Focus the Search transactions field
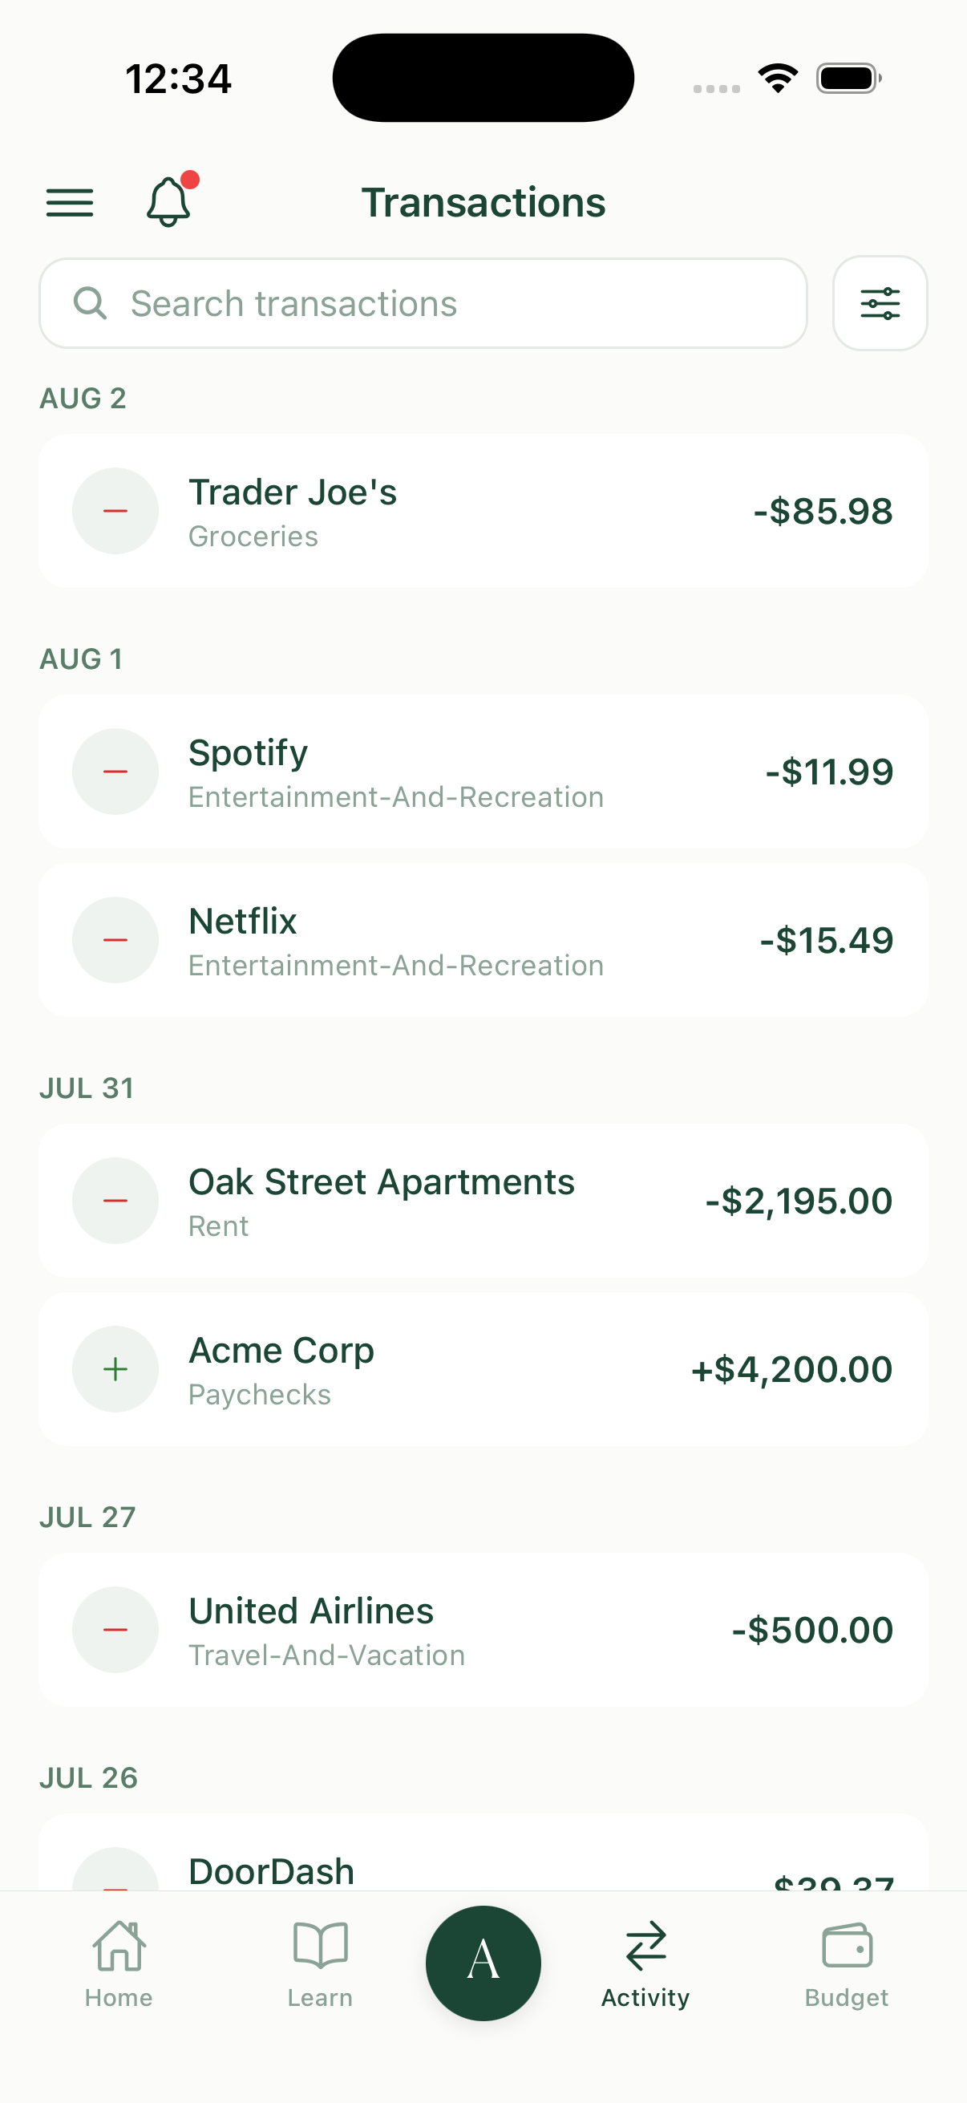The height and width of the screenshot is (2103, 967). (x=423, y=303)
